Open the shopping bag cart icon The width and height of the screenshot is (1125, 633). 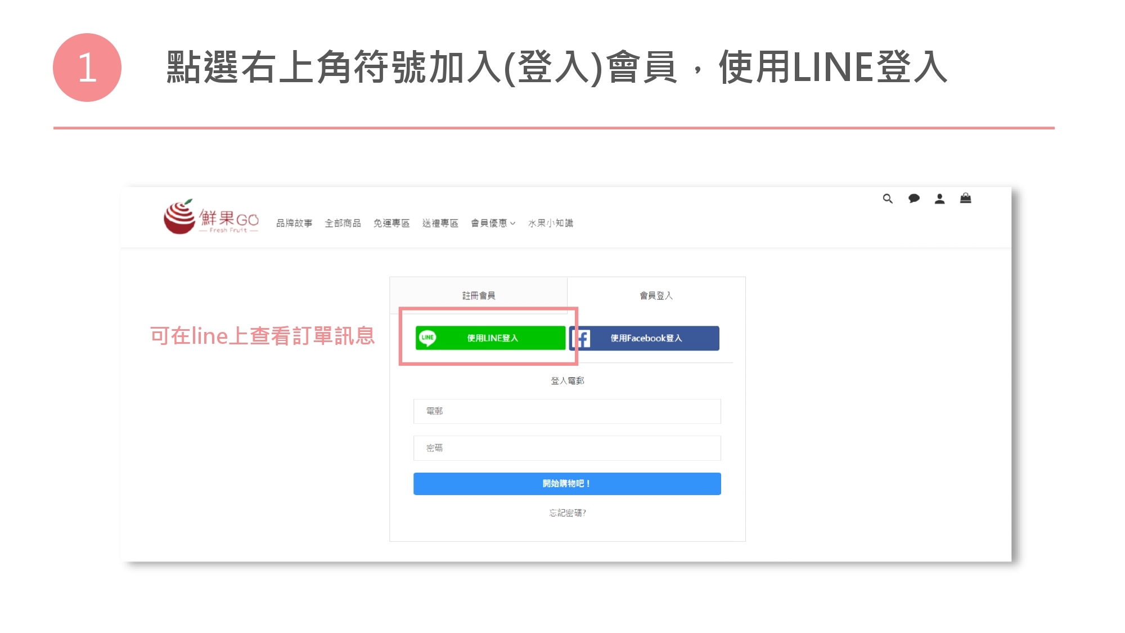point(965,198)
